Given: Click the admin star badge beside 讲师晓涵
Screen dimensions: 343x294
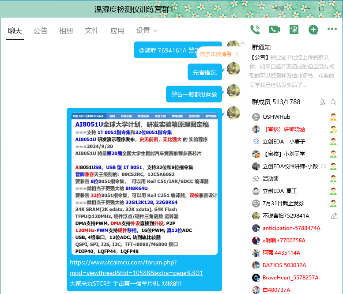Looking at the screenshot, I should (333, 129).
